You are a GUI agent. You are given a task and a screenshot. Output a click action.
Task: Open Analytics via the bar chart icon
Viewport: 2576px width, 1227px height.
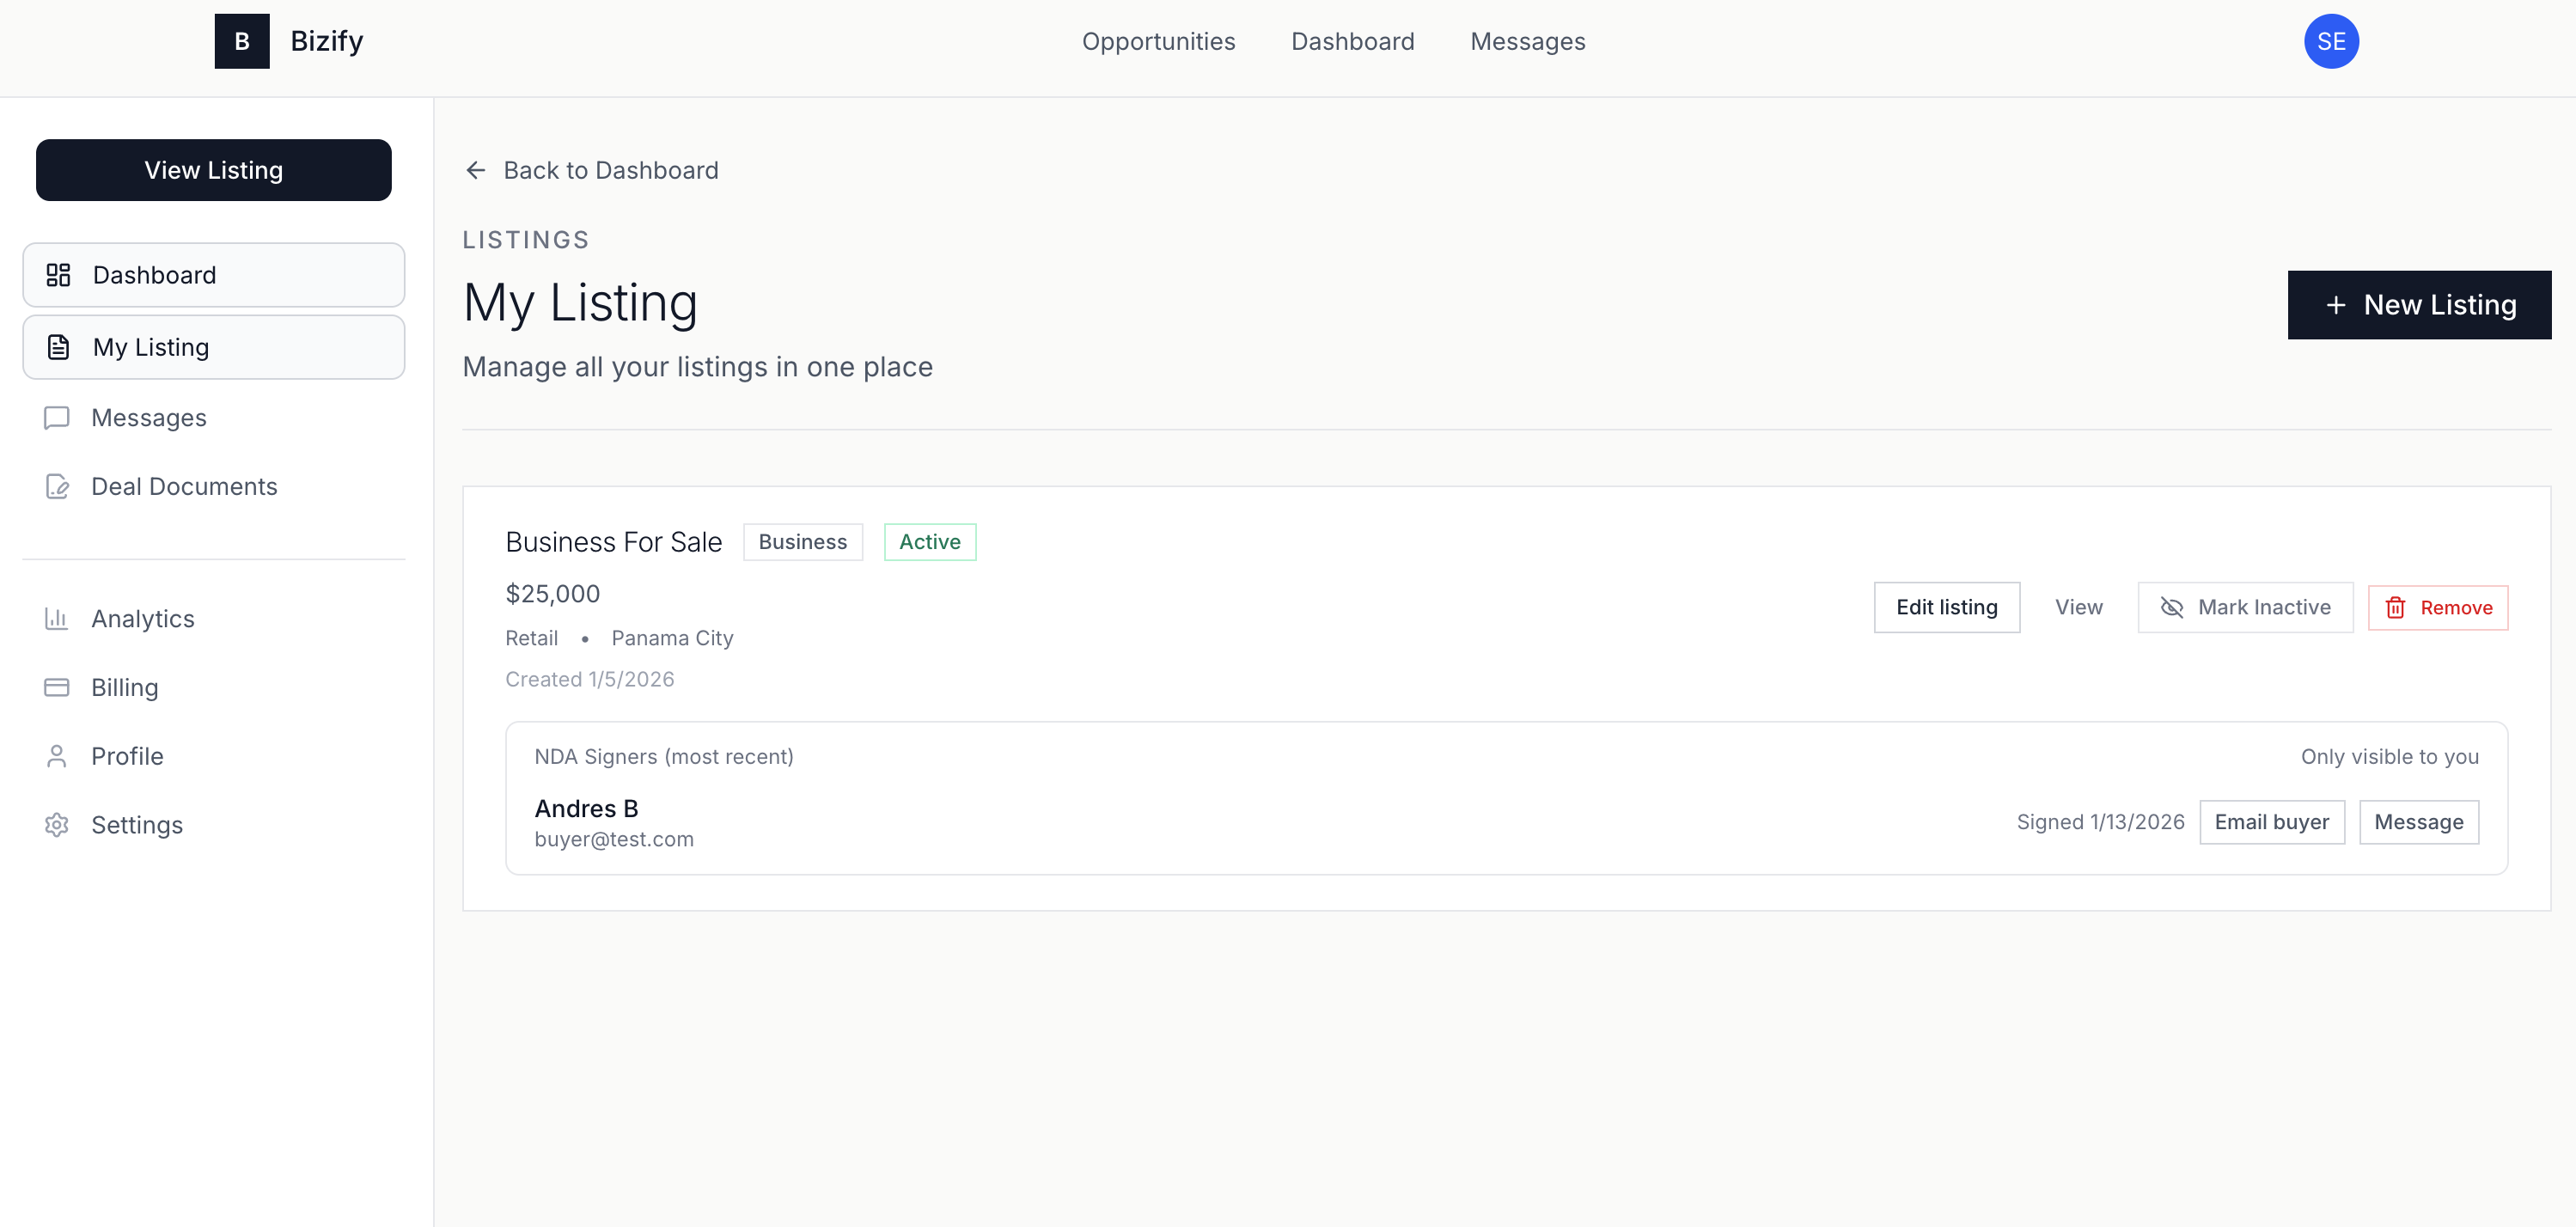[57, 618]
